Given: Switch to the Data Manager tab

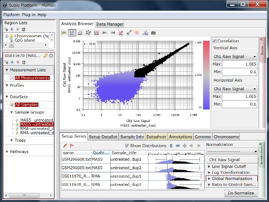Looking at the screenshot, I should coord(110,24).
